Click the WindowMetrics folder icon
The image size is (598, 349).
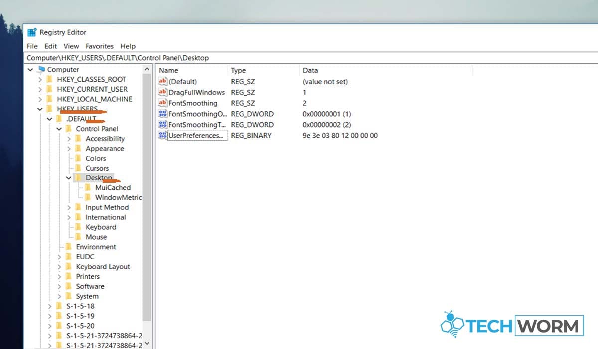[88, 197]
